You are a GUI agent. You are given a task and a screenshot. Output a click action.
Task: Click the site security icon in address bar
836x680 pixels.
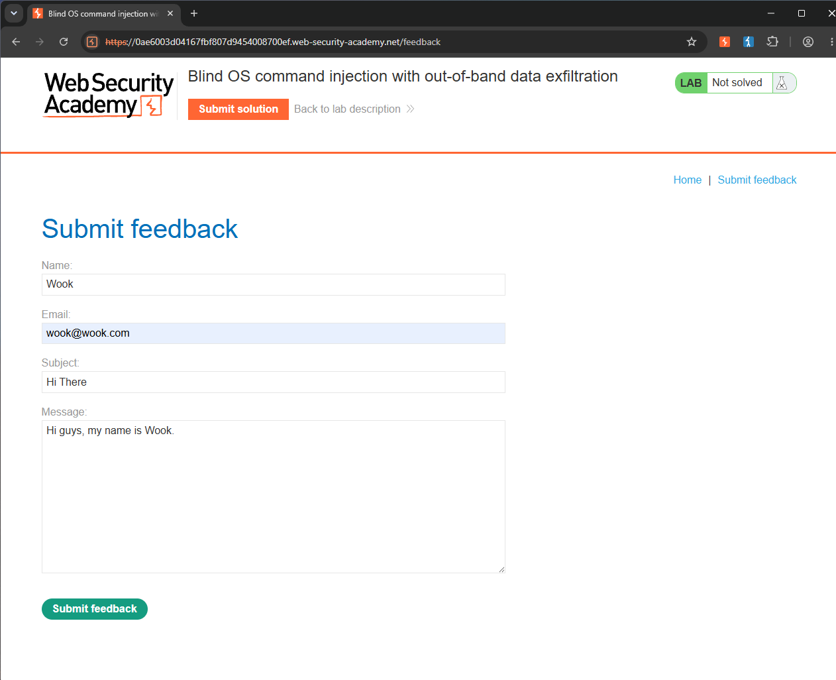tap(92, 42)
